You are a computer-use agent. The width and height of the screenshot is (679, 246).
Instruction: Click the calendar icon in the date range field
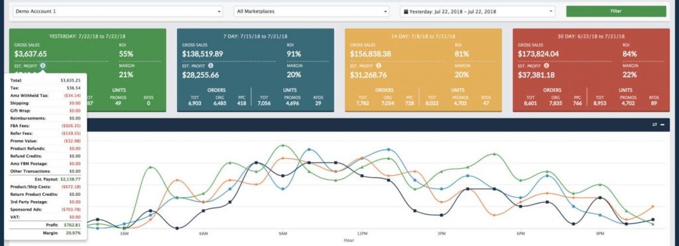tap(406, 12)
